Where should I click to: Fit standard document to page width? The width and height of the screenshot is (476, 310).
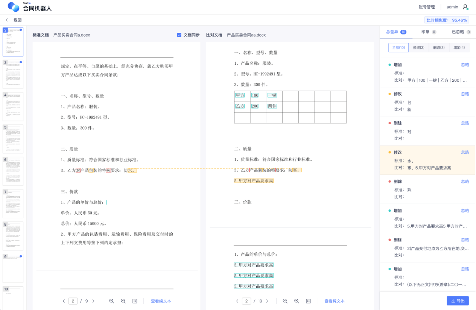[135, 301]
